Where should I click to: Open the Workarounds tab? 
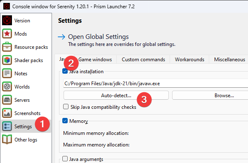pos(189,60)
